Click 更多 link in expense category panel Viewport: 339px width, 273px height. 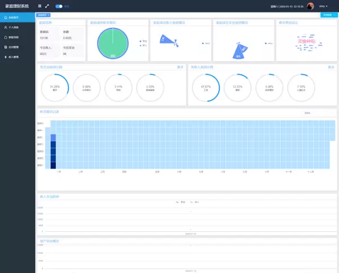pyautogui.click(x=180, y=67)
